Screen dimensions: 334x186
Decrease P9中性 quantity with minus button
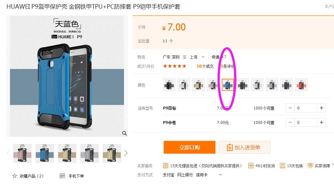pyautogui.click(x=290, y=122)
